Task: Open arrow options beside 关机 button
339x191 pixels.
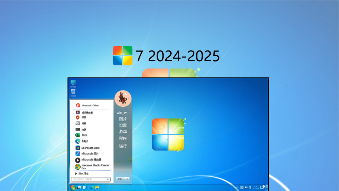Action: 127,179
